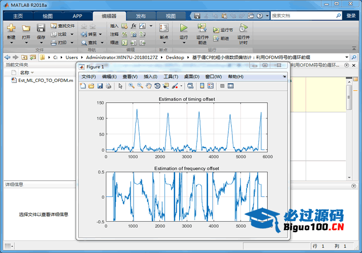Open the Go To (转至) dropdown arrow
Viewport: 362px width, 253px height.
click(x=100, y=34)
